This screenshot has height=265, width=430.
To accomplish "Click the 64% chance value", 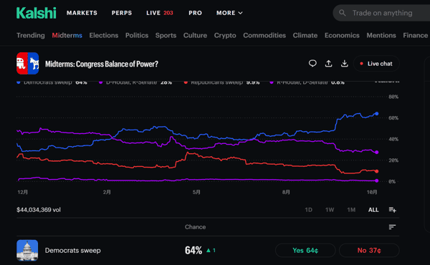I will 193,250.
